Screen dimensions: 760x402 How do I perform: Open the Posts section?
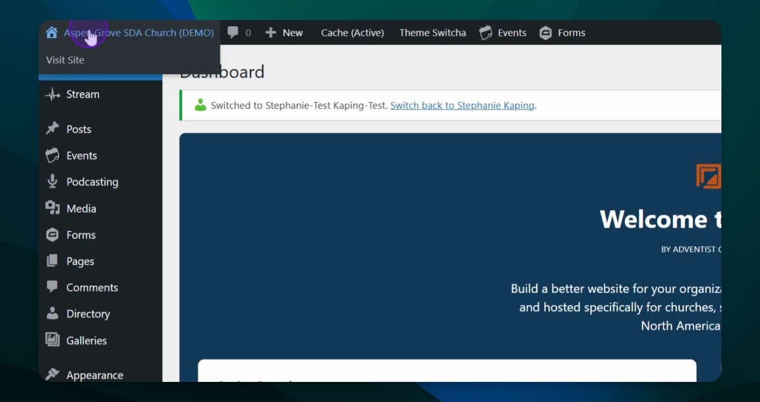pos(79,129)
